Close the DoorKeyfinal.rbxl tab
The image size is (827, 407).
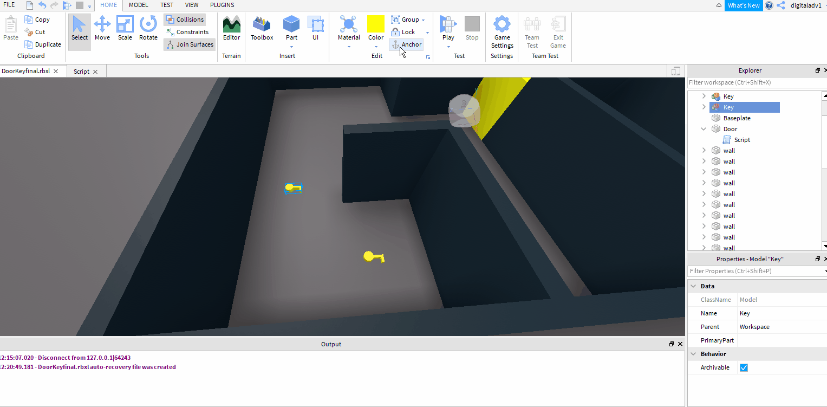pyautogui.click(x=56, y=72)
